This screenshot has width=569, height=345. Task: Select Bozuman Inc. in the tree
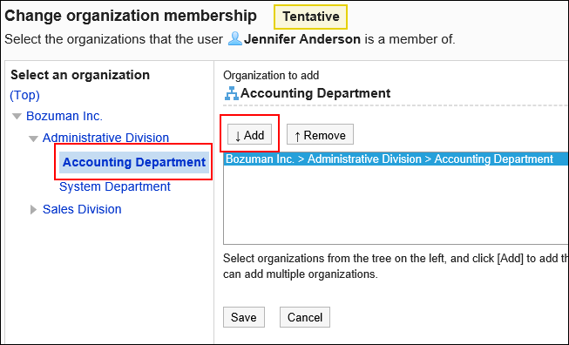coord(64,116)
